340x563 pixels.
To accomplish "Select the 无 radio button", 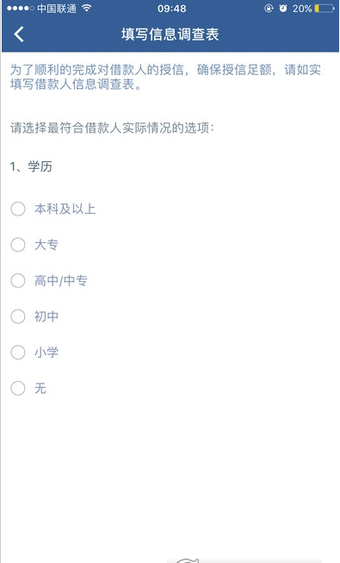I will click(18, 388).
